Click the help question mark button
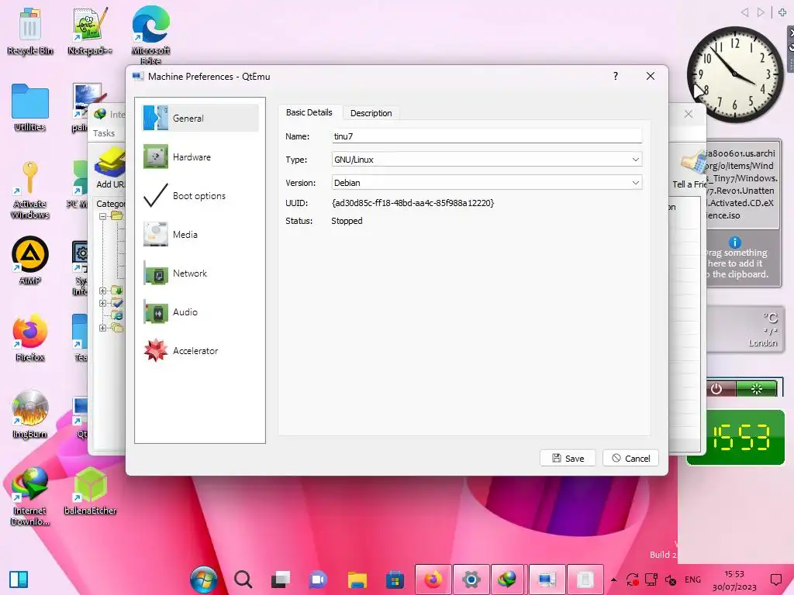 (x=615, y=76)
